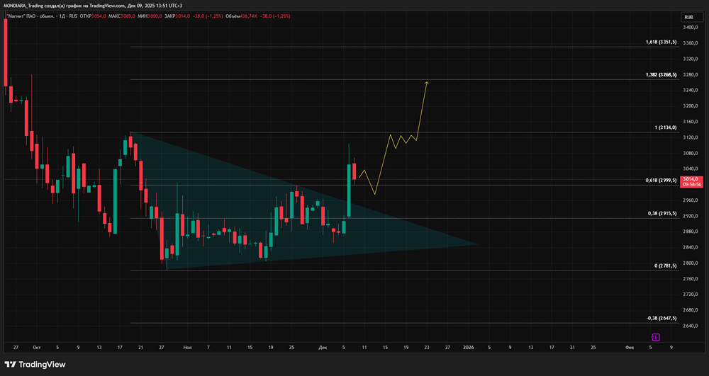Click the "Магнит" ПАО symbol name in legend
Viewport: 709px width, 376px height.
32,16
